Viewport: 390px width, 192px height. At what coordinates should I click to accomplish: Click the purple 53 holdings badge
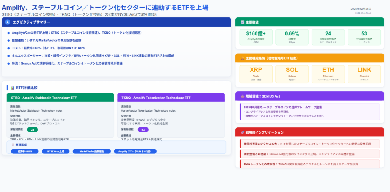143,130
